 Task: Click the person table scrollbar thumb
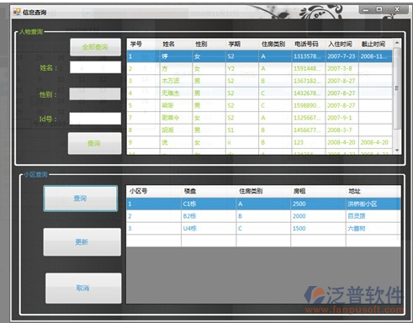pyautogui.click(x=397, y=88)
